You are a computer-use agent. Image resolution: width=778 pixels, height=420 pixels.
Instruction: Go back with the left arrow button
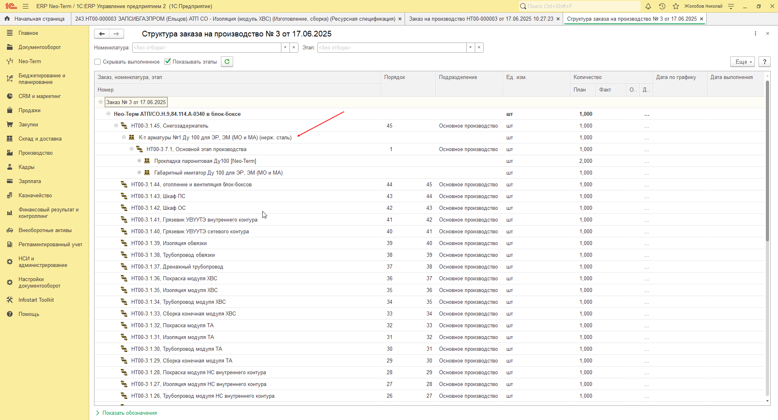pyautogui.click(x=102, y=34)
